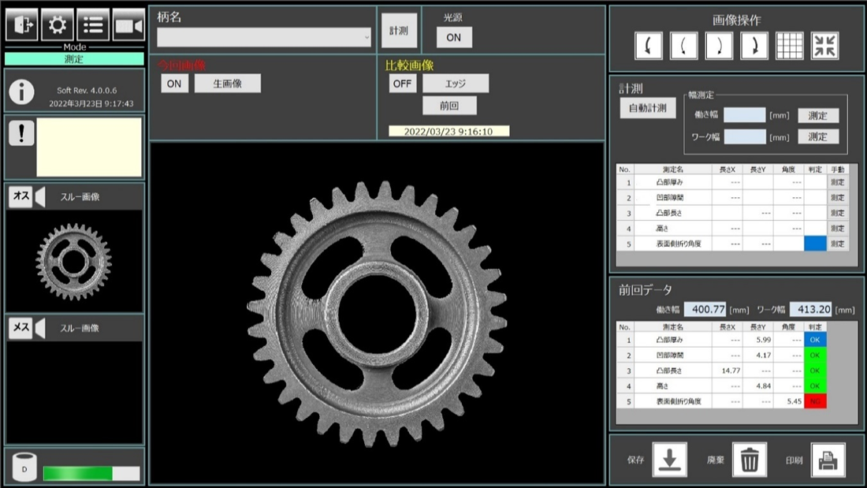Click the exit door icon
Viewport: 867px width, 488px height.
22,25
